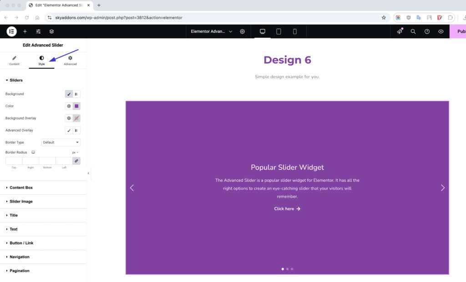Click the Design 6 heading

pyautogui.click(x=287, y=60)
